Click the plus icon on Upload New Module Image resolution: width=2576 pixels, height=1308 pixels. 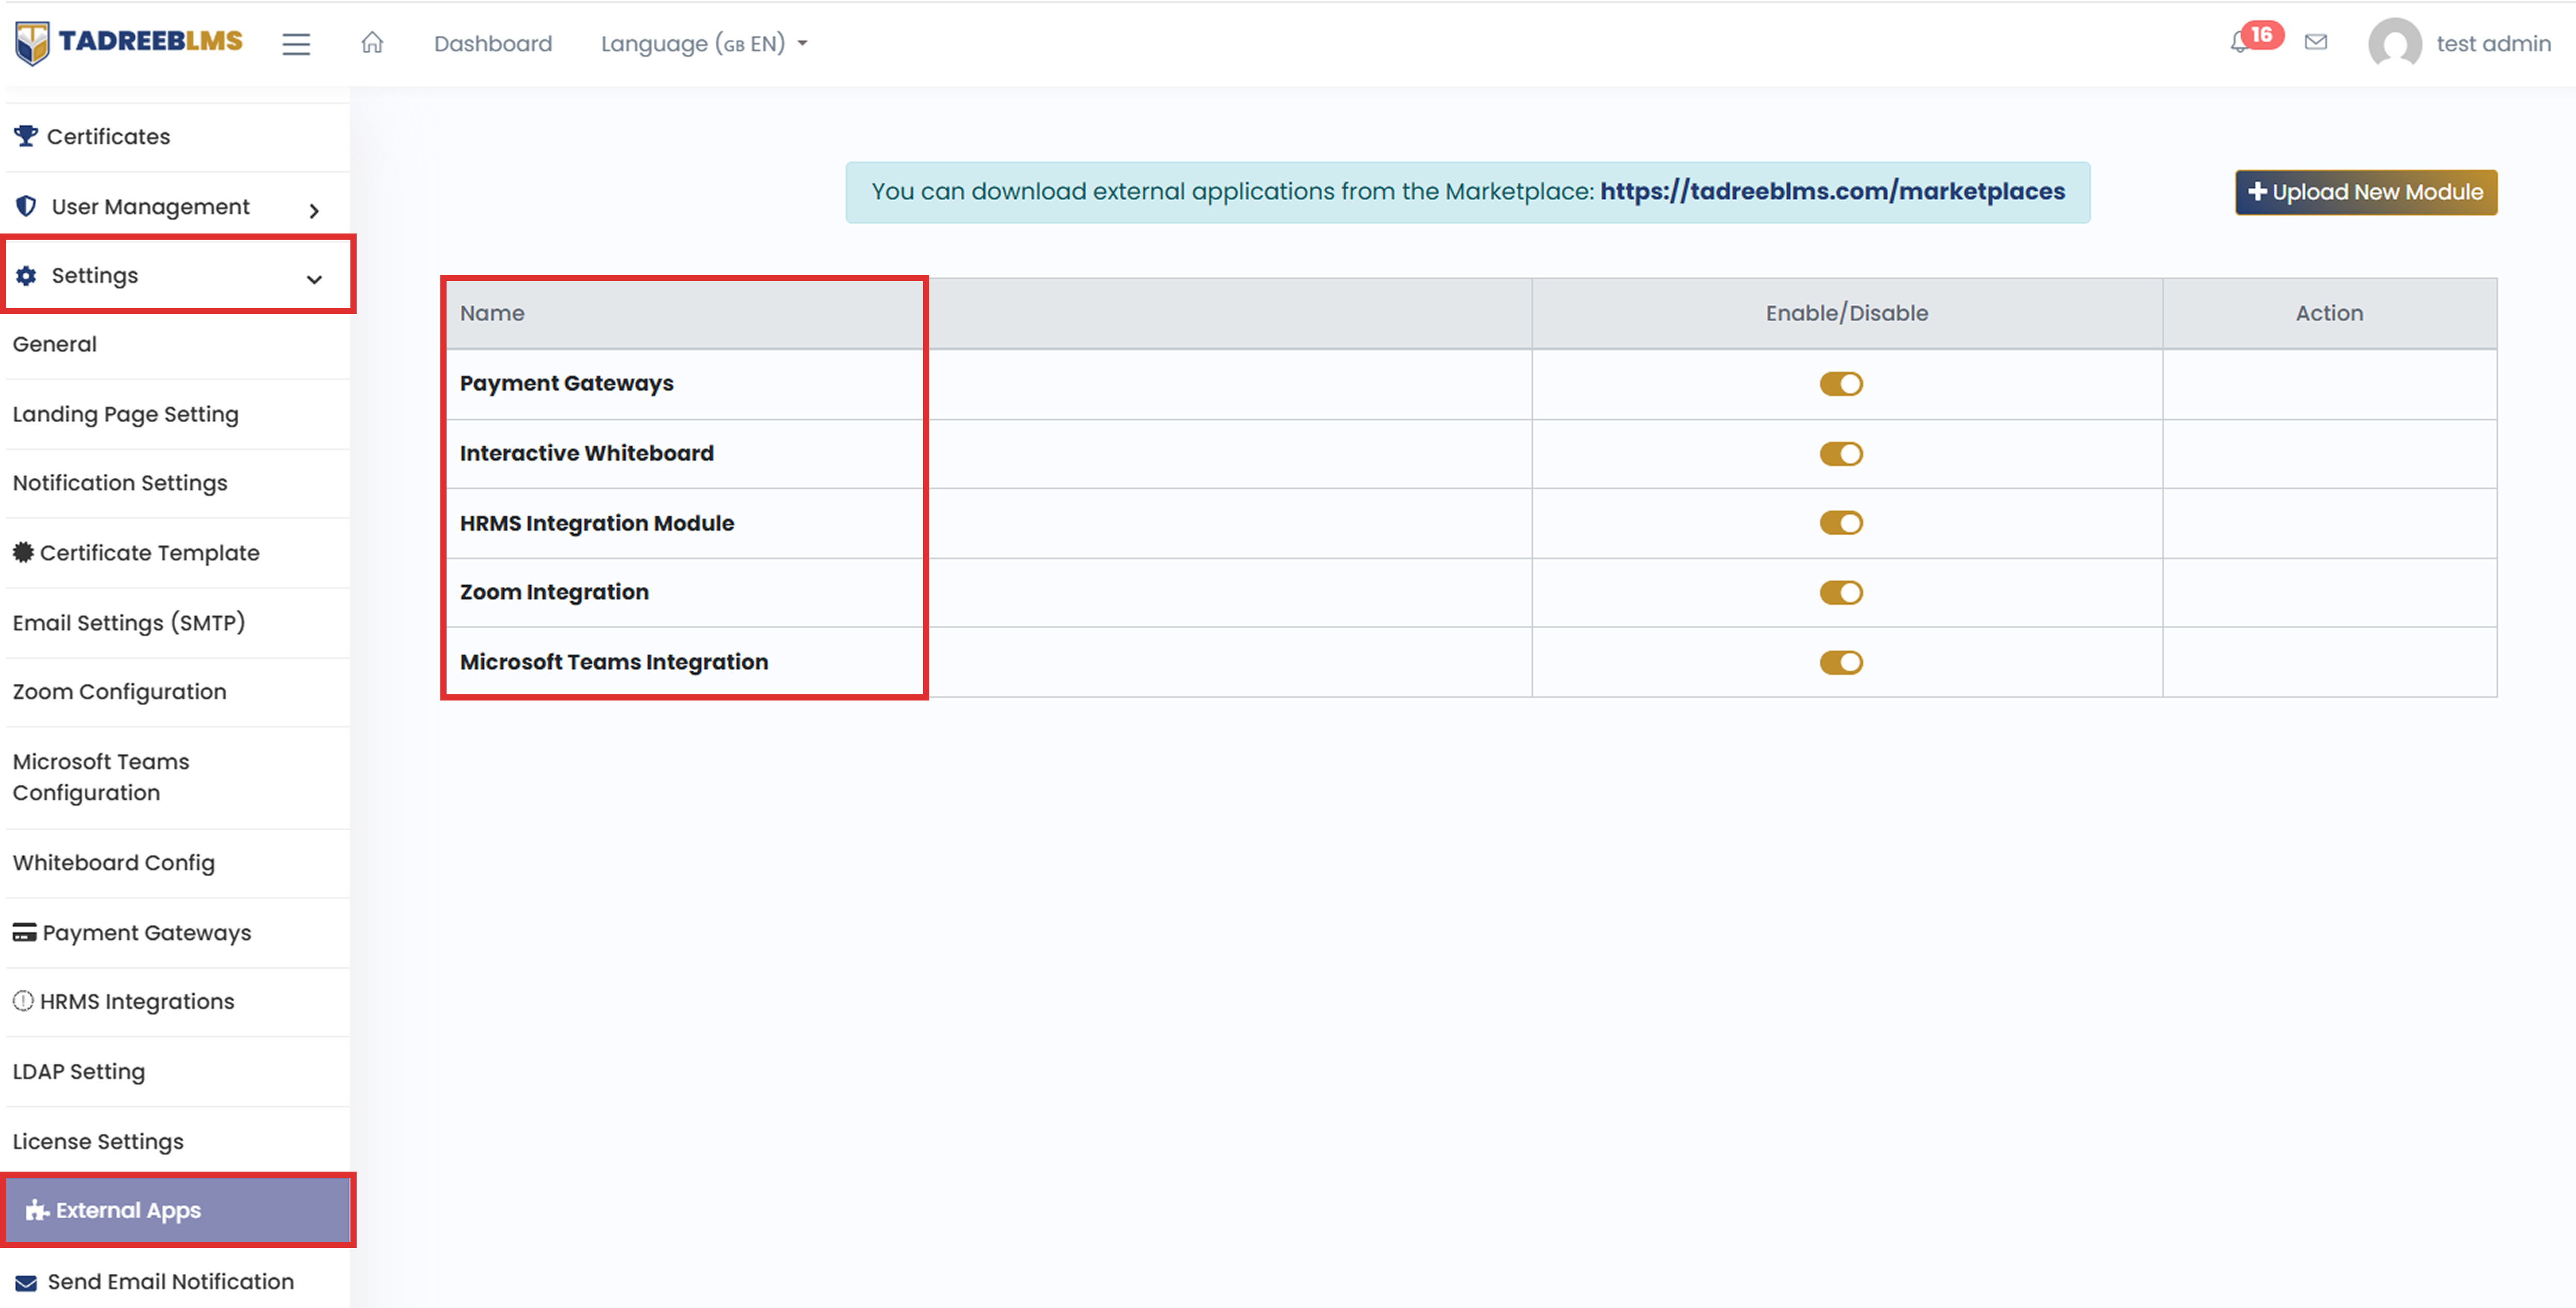[2257, 191]
